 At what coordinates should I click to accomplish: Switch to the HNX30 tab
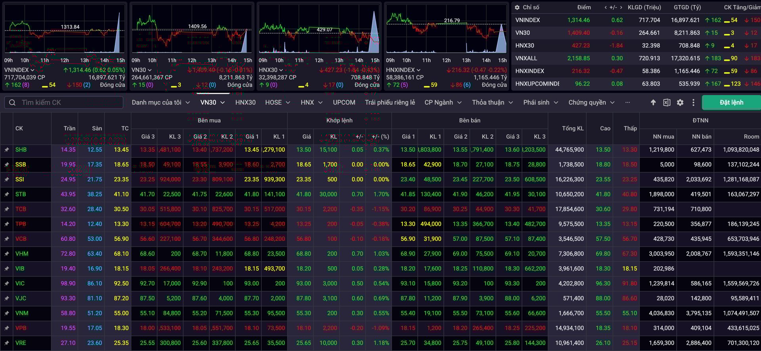[x=245, y=103]
